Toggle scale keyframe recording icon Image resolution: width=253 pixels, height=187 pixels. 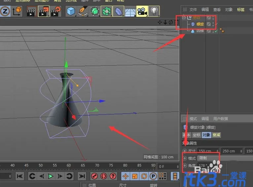(x=135, y=176)
